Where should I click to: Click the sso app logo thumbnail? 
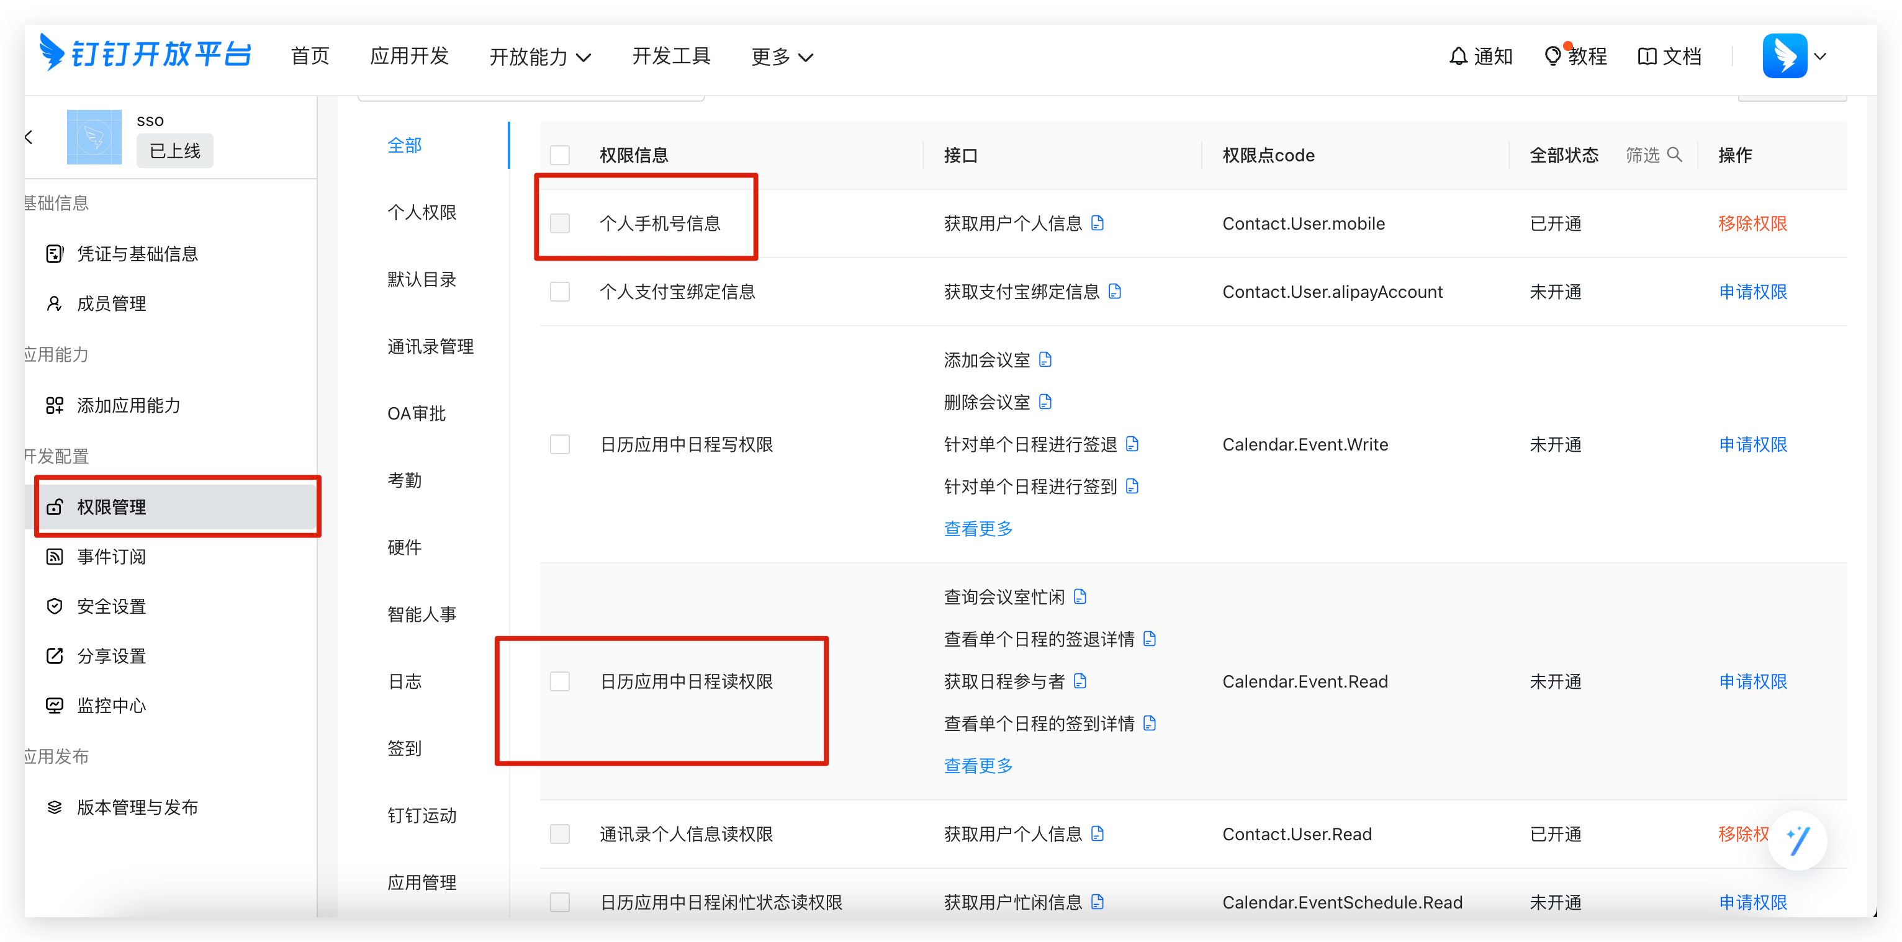click(x=94, y=137)
